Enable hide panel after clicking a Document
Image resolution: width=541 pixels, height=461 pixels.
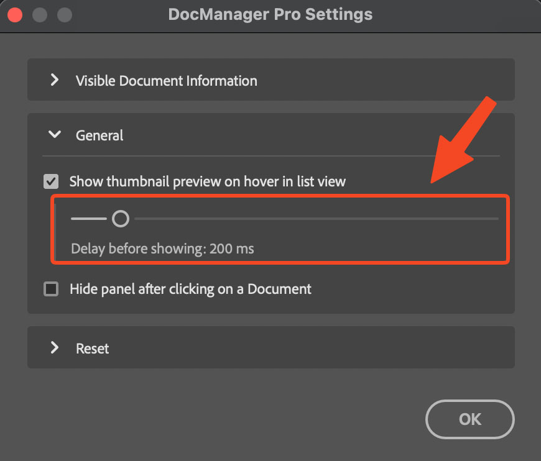(x=51, y=288)
